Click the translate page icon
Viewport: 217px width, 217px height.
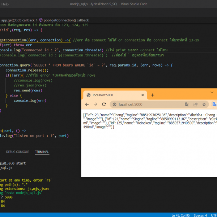point(187,105)
